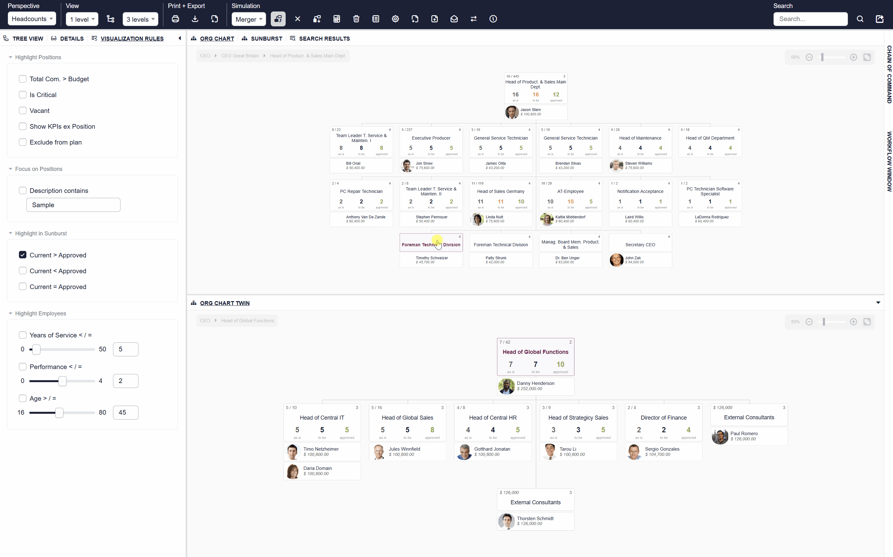Click the swap arrows icon in toolbar

(474, 19)
